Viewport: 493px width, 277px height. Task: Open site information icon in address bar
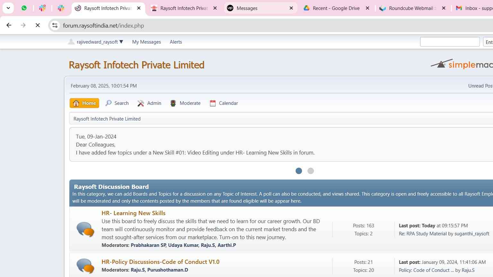pos(55,25)
